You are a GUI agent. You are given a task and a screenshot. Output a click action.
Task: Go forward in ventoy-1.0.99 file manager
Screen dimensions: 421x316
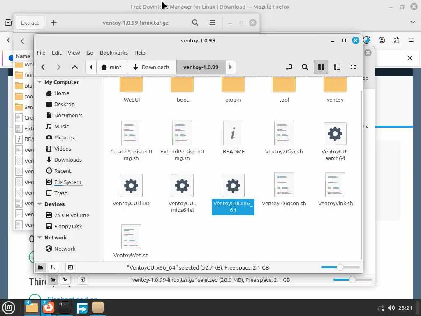click(58, 67)
